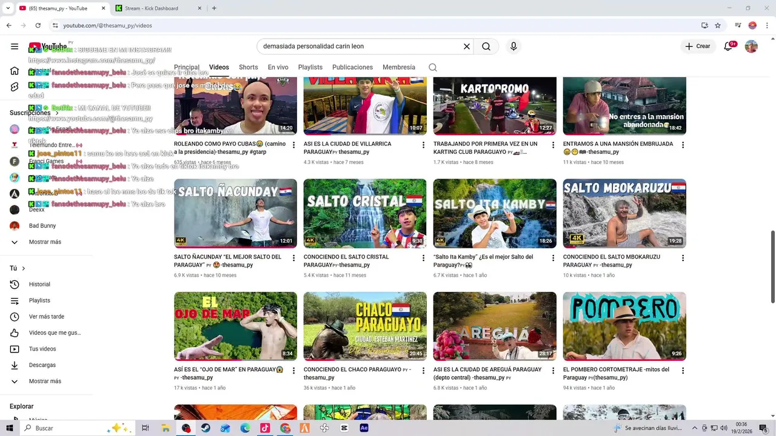The height and width of the screenshot is (436, 776).
Task: Clear the search box with the X
Action: click(467, 47)
